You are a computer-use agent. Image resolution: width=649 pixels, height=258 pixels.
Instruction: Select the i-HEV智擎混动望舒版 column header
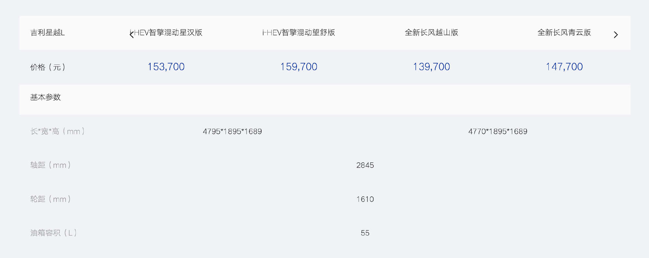coord(299,32)
